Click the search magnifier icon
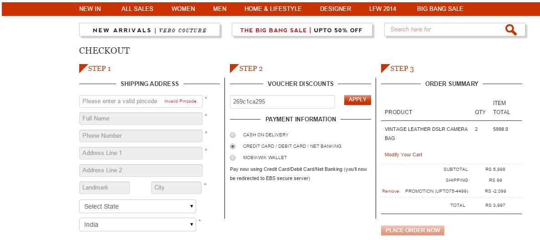 (x=511, y=30)
